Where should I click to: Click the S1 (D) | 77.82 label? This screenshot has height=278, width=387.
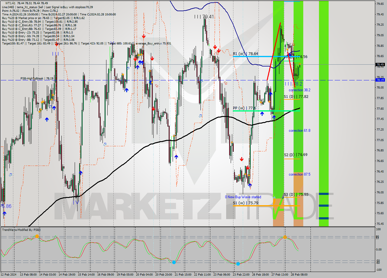[296, 96]
